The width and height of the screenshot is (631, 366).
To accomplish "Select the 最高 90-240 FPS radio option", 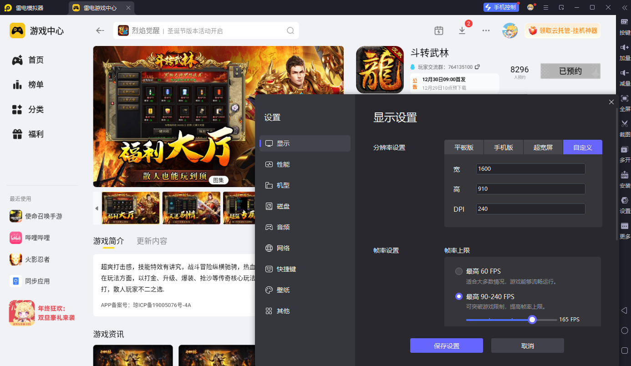I will pyautogui.click(x=459, y=297).
